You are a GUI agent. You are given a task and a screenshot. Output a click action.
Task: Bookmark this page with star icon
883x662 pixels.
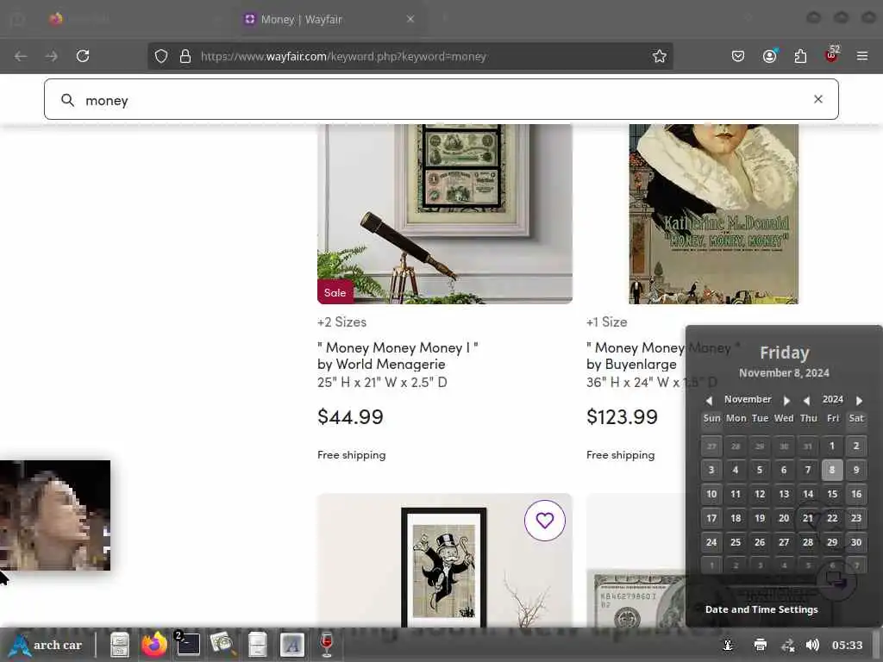(660, 56)
